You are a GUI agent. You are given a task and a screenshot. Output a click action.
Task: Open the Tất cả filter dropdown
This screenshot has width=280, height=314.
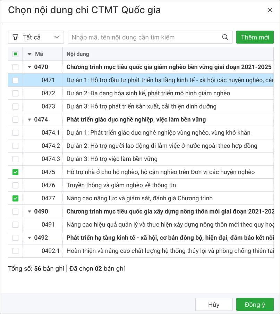pyautogui.click(x=36, y=37)
